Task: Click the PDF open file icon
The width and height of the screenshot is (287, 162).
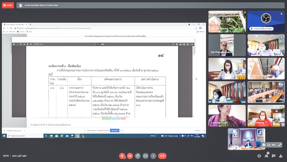Action: [x=177, y=44]
